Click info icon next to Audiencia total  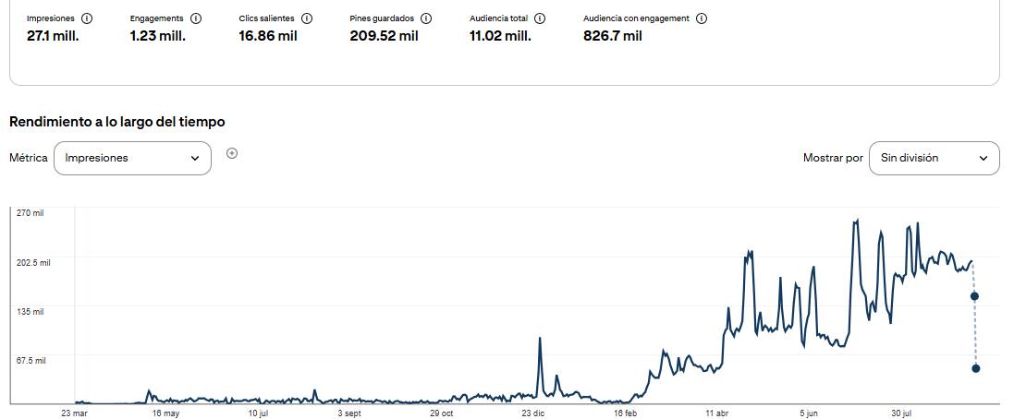[540, 18]
